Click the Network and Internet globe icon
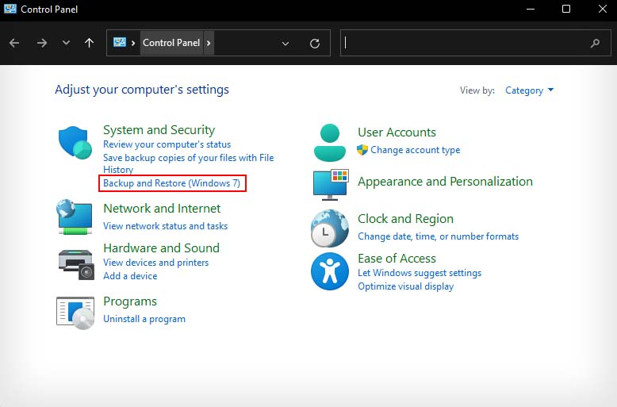The width and height of the screenshot is (617, 407). pos(75,217)
